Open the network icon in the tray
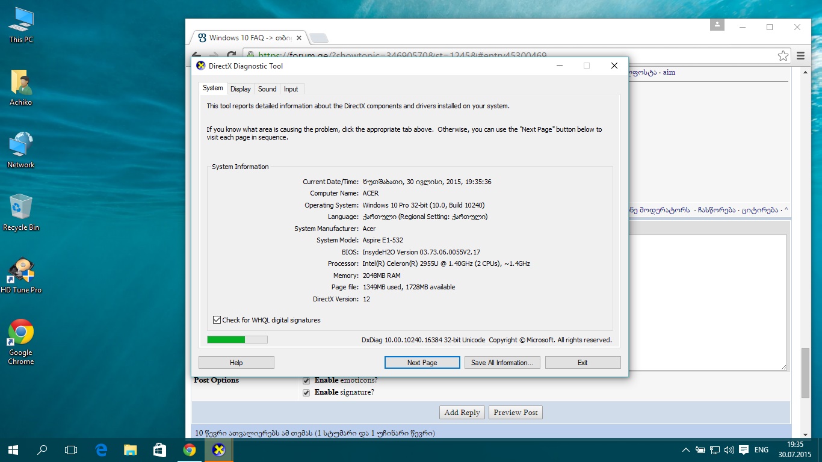822x462 pixels. click(715, 450)
